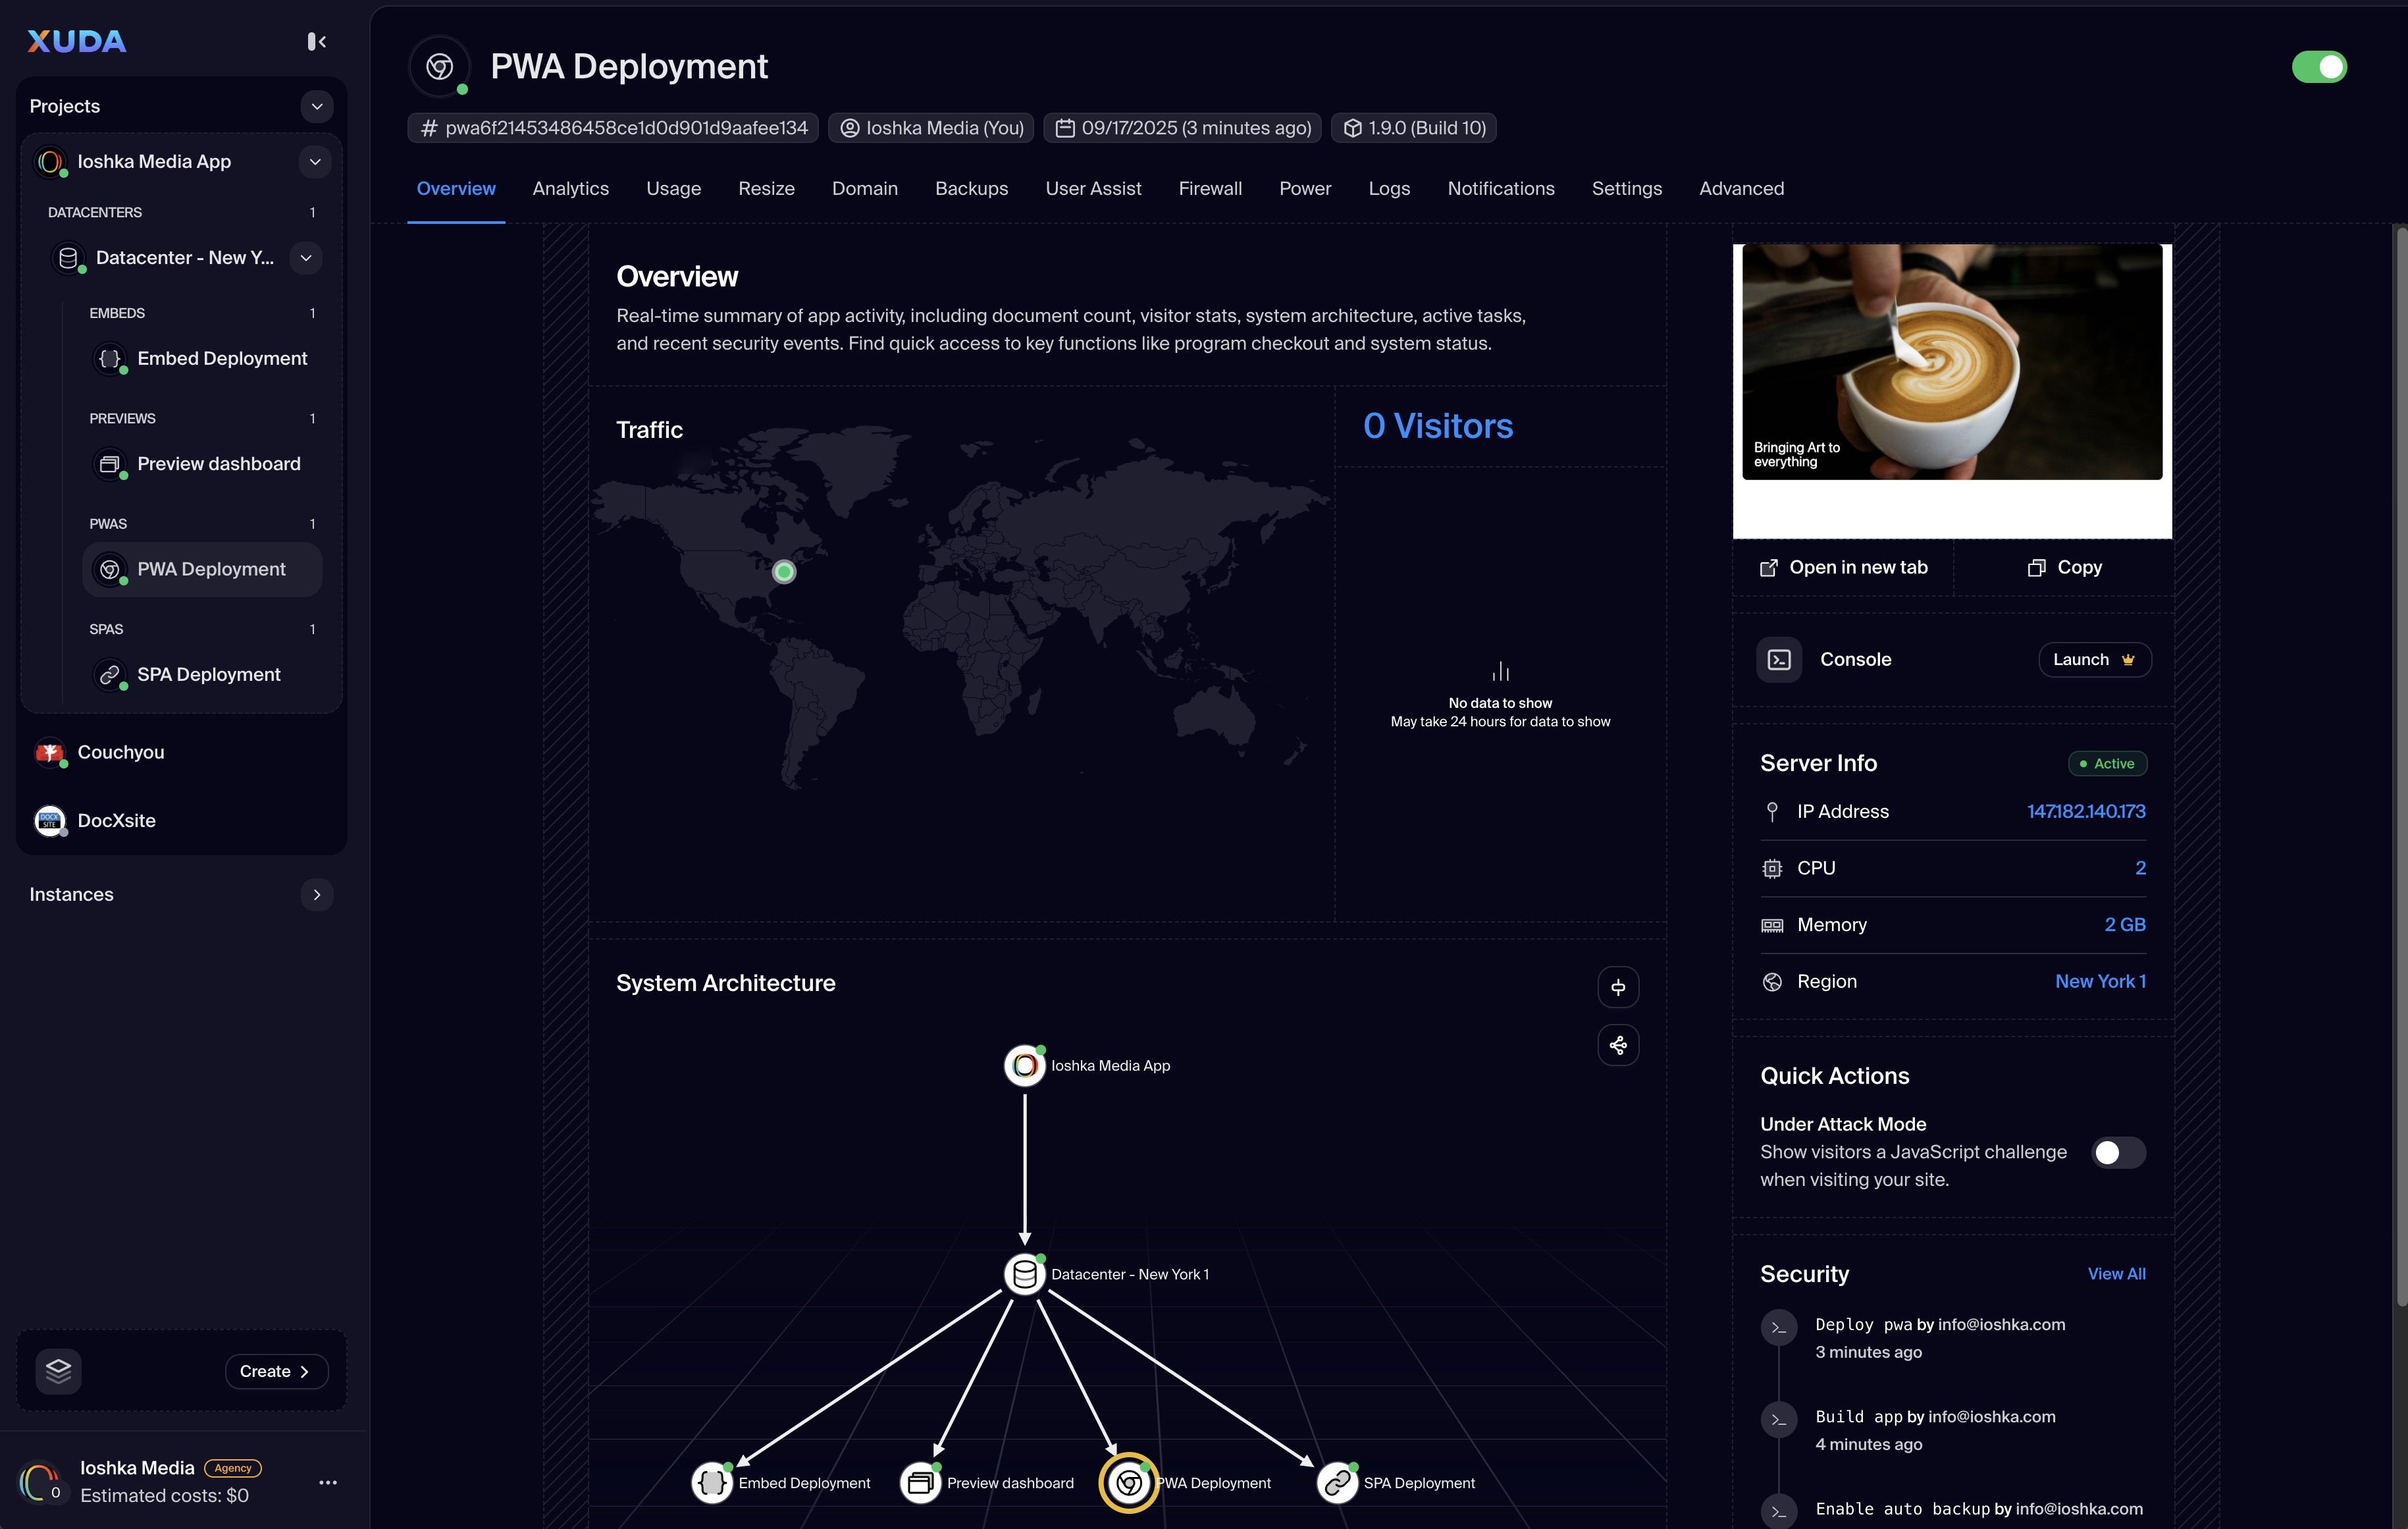The image size is (2408, 1529).
Task: Click the Console terminal icon
Action: click(x=1779, y=660)
